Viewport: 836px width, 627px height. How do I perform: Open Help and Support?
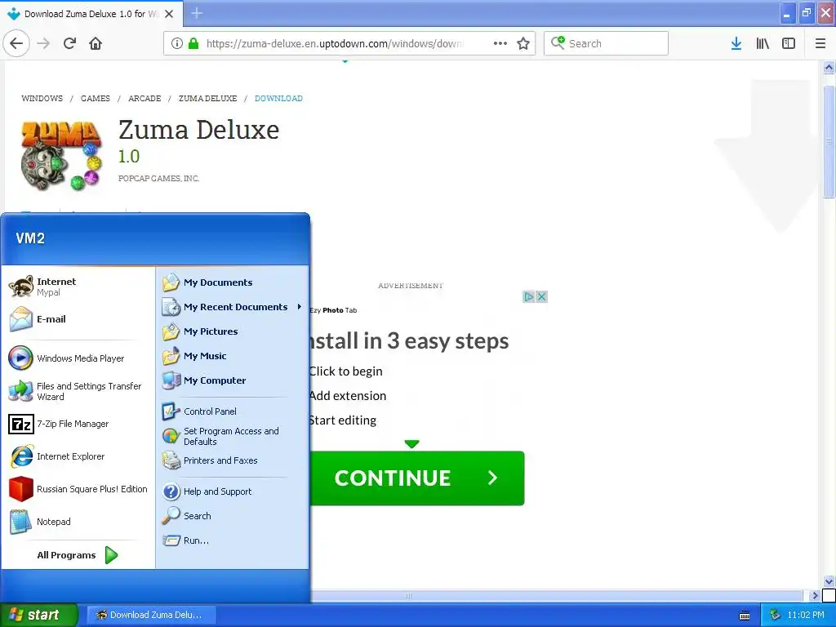point(232,491)
